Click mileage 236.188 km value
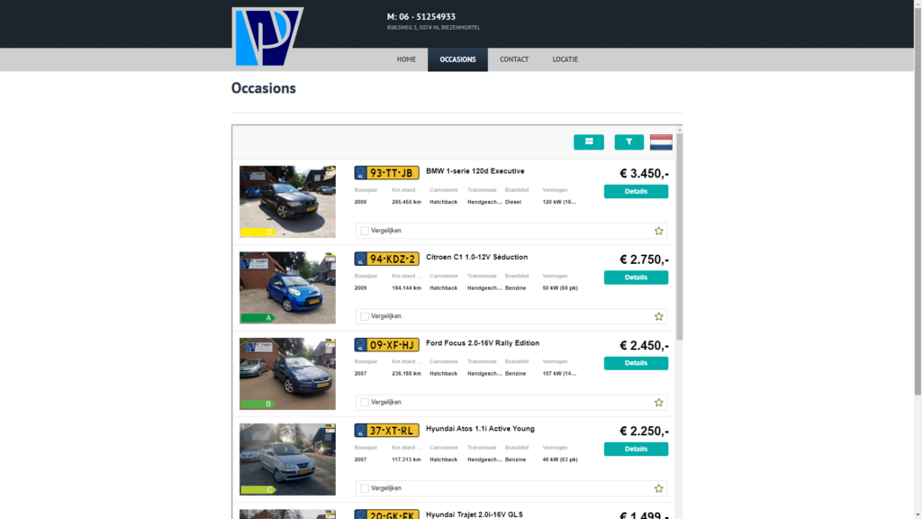This screenshot has width=922, height=519. pyautogui.click(x=406, y=374)
